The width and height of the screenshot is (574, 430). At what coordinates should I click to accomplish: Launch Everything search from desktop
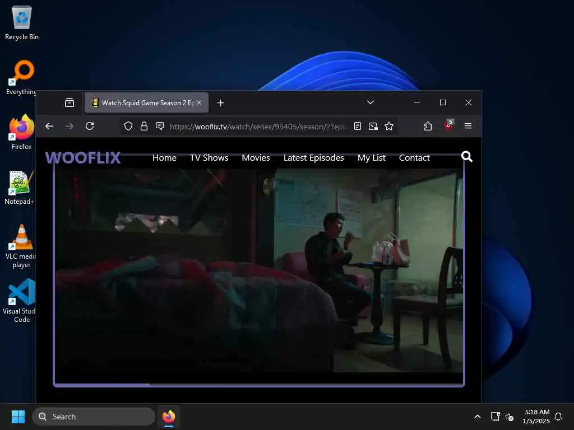click(22, 77)
